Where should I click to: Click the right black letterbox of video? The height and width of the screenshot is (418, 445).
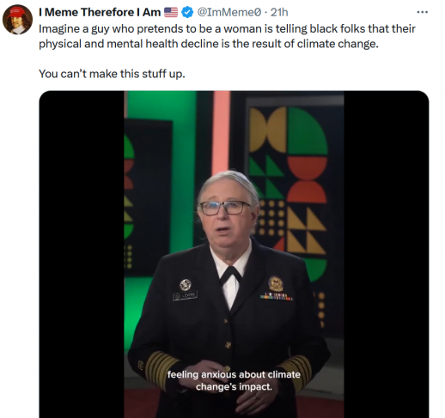pos(387,254)
